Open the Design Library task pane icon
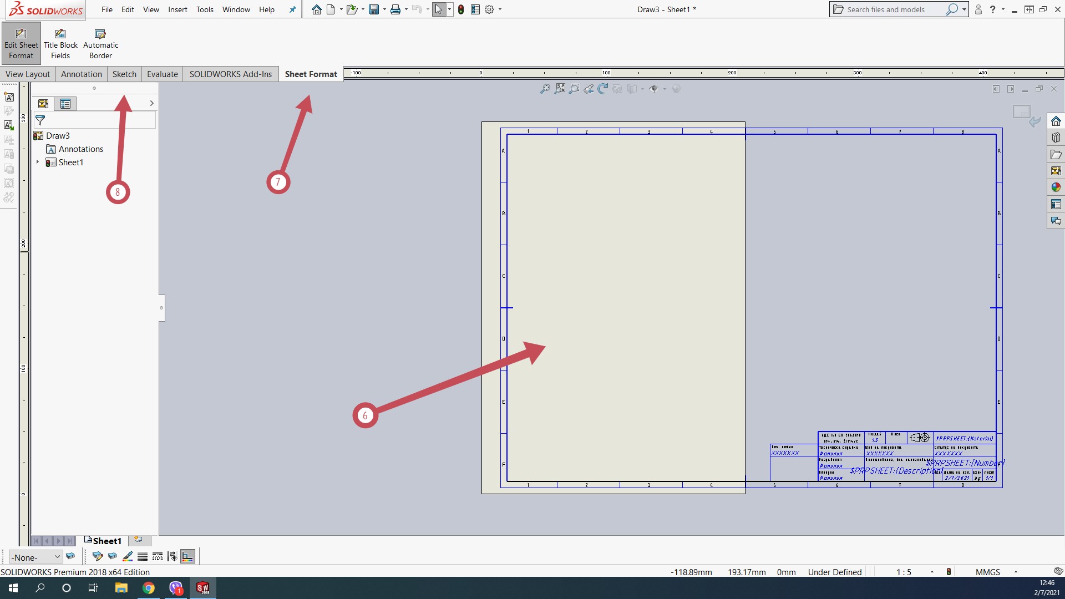Screen dimensions: 1065x599 point(1056,138)
